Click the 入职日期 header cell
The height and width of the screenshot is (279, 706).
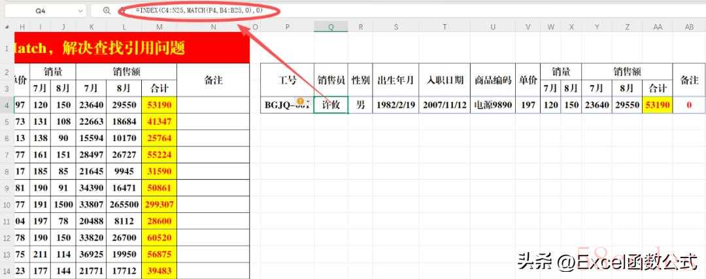(445, 80)
